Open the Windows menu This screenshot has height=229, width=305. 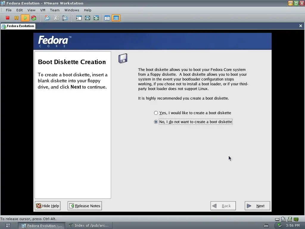[x=72, y=10]
